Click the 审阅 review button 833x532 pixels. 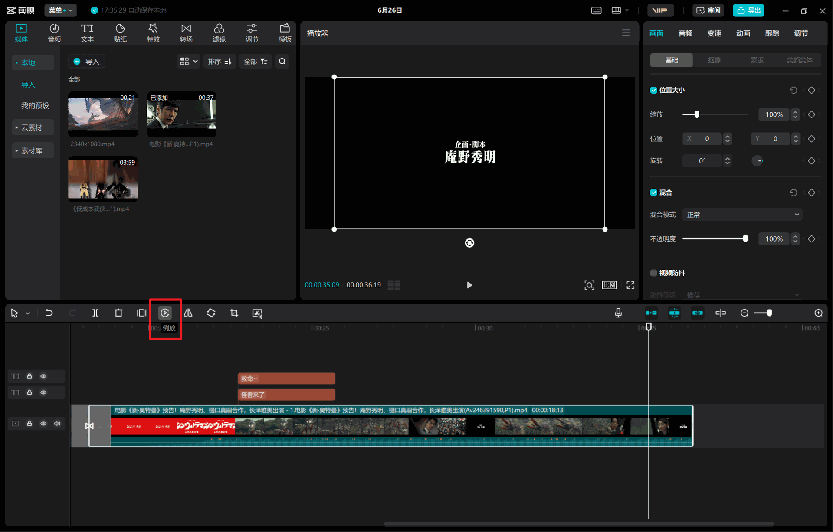(708, 10)
